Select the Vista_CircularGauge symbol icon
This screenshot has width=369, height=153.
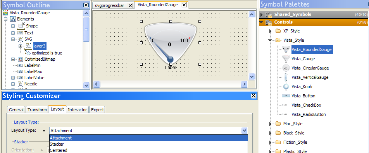pyautogui.click(x=286, y=68)
